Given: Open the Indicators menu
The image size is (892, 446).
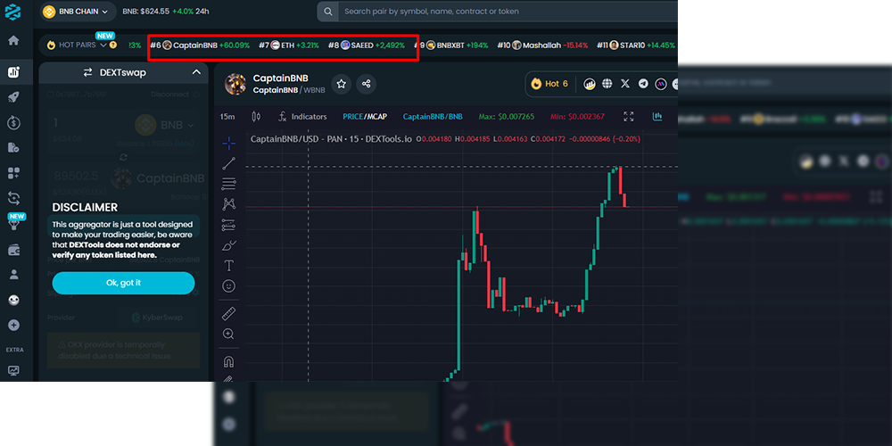Looking at the screenshot, I should click(x=302, y=117).
